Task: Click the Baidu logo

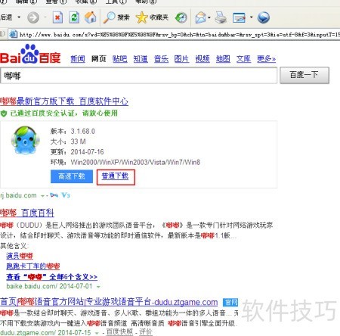Action: pos(30,54)
